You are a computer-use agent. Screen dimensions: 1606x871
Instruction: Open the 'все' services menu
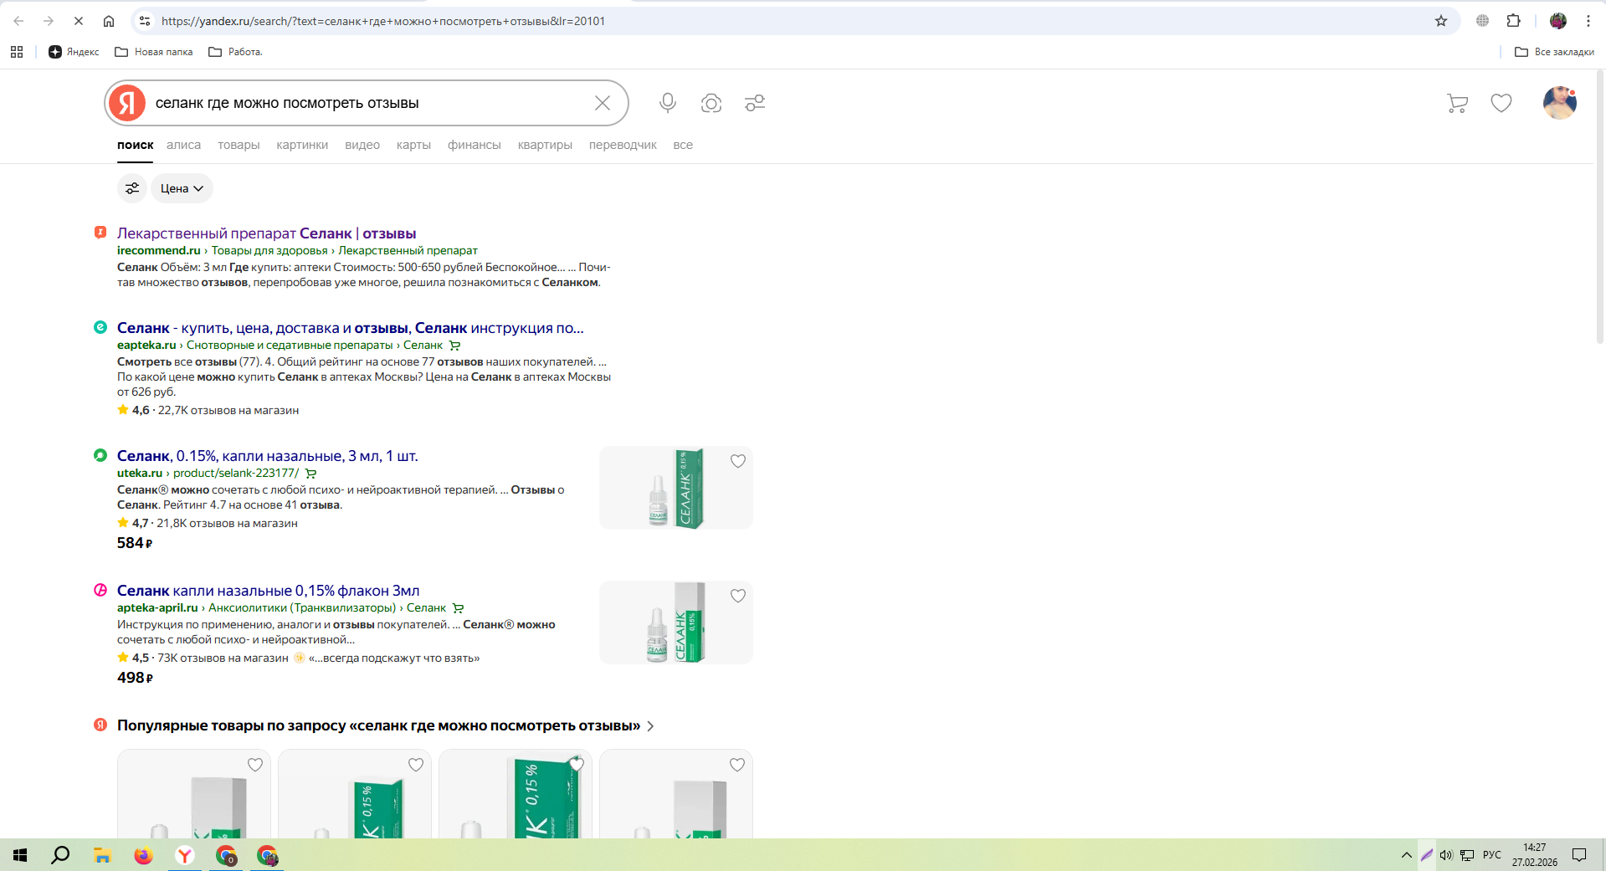pos(683,145)
